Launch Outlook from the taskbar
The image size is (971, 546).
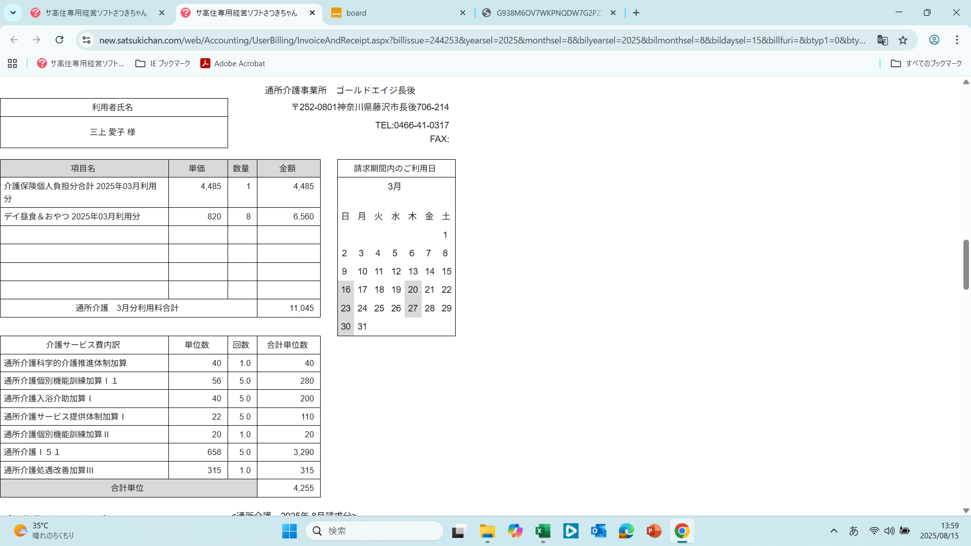coord(598,531)
